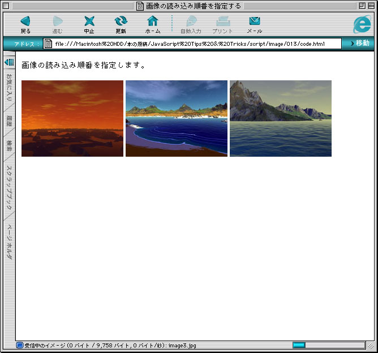This screenshot has height=353, width=378.
Task: Click the window resize grip corner
Action: 371,346
